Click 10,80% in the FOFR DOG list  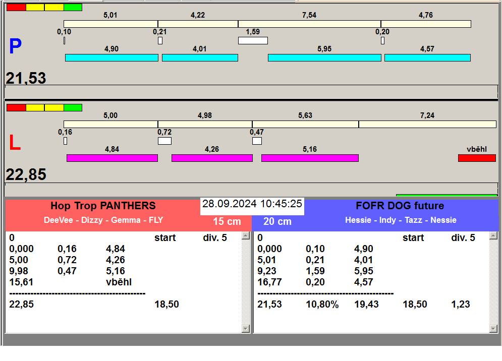tap(322, 305)
